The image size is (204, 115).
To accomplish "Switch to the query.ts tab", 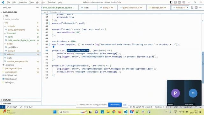I will coord(108,8).
